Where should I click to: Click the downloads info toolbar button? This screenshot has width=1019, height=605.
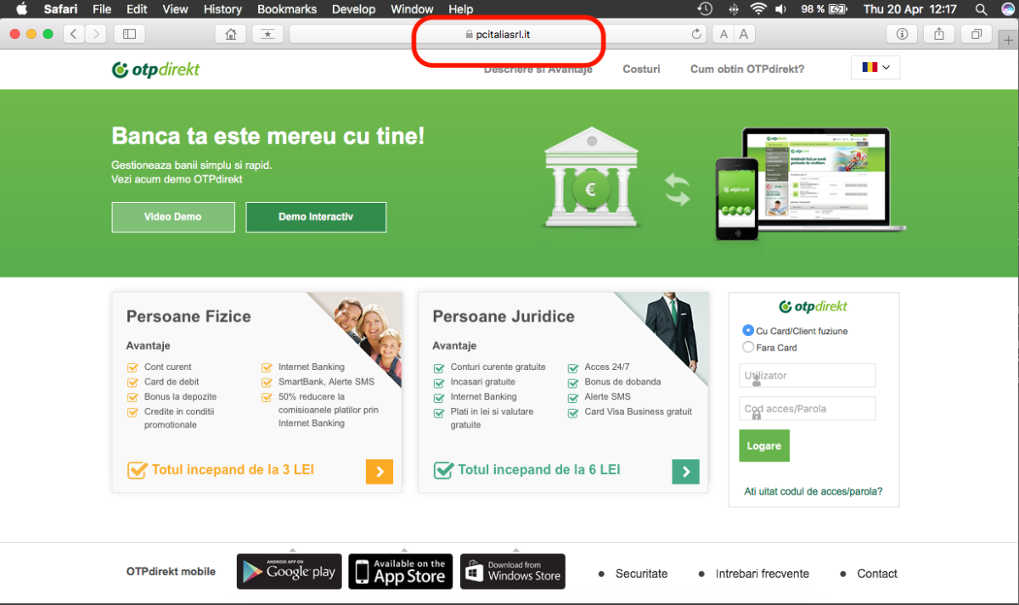pos(902,34)
